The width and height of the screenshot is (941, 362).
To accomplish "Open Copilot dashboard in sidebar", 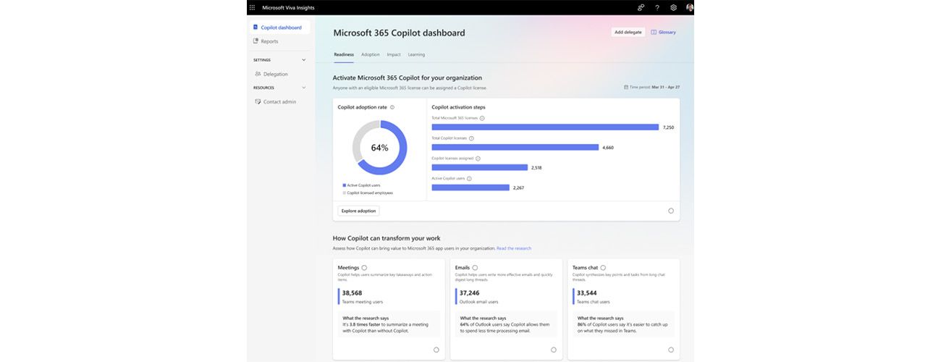I will [280, 28].
